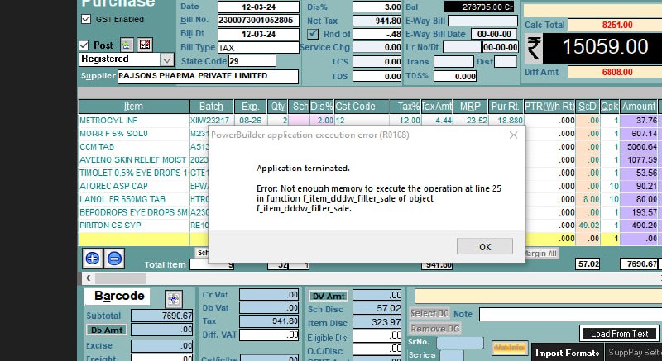Viewport: 662px width, 361px height.
Task: Click the icon next to Barcode button
Action: click(x=173, y=298)
